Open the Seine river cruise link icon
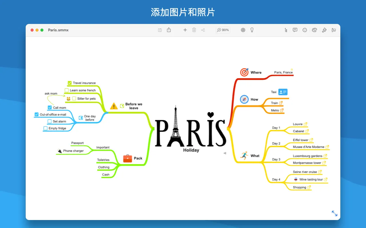Image resolution: width=366 pixels, height=228 pixels. (320, 172)
